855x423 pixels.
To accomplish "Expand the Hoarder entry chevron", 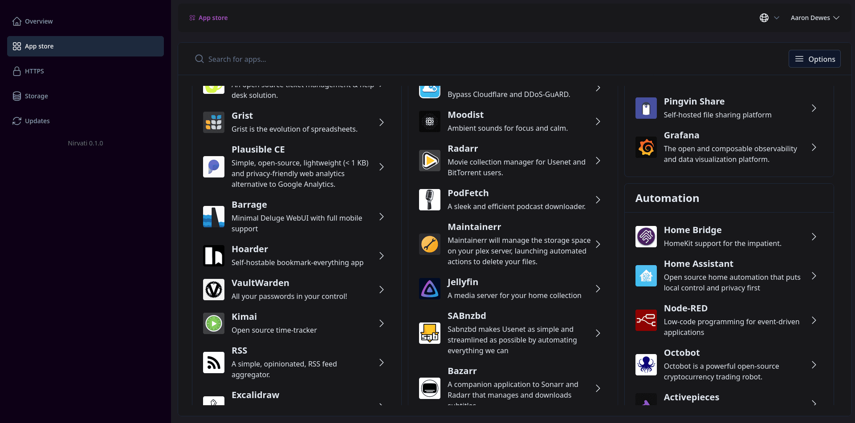I will point(381,256).
